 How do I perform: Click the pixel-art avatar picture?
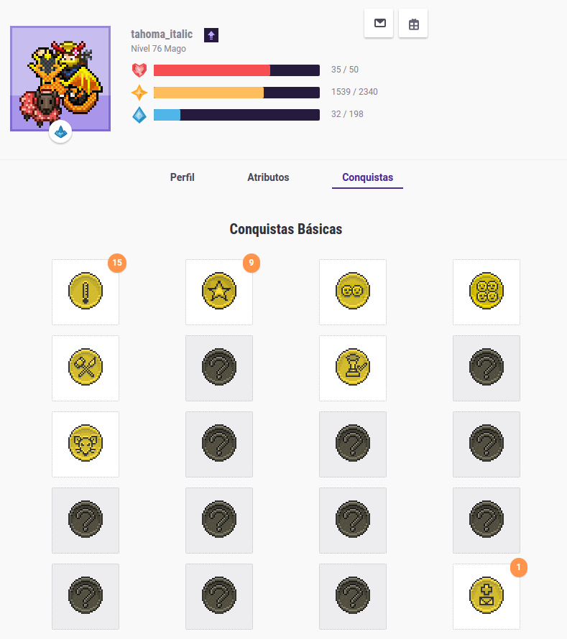[x=60, y=78]
